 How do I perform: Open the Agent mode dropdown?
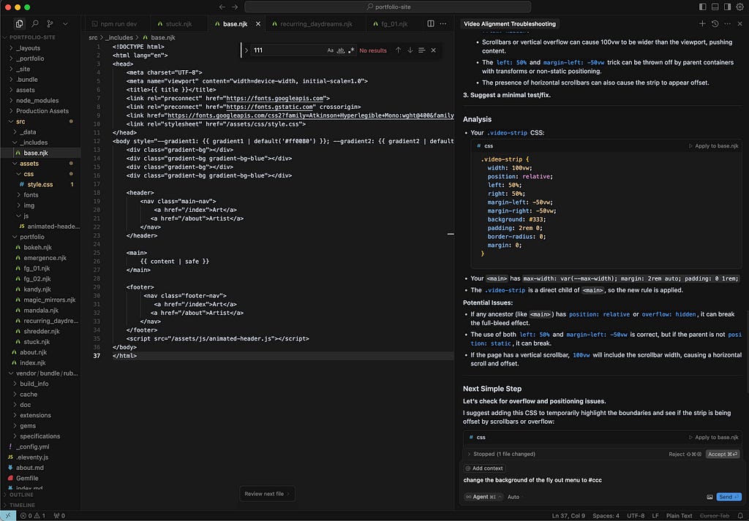pos(483,497)
